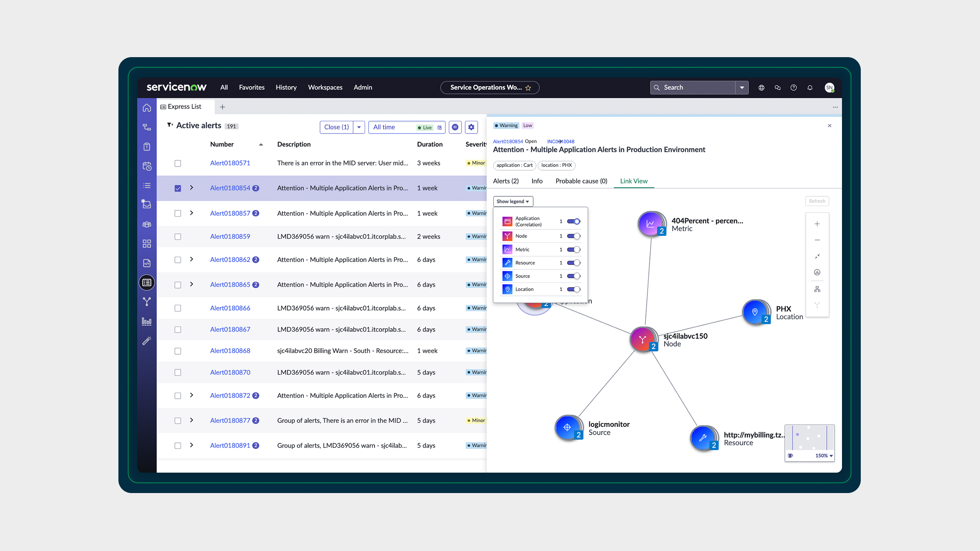
Task: Open the Home icon in the sidebar
Action: pos(147,107)
